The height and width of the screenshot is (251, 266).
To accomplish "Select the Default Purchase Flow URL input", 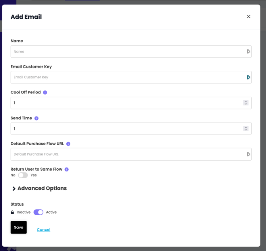I will [x=127, y=154].
